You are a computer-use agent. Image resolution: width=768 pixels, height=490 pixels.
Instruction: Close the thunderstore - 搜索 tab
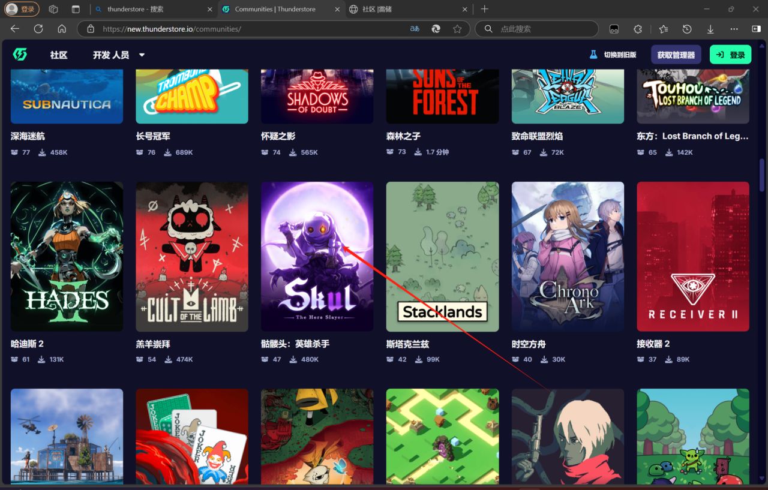[x=209, y=9]
